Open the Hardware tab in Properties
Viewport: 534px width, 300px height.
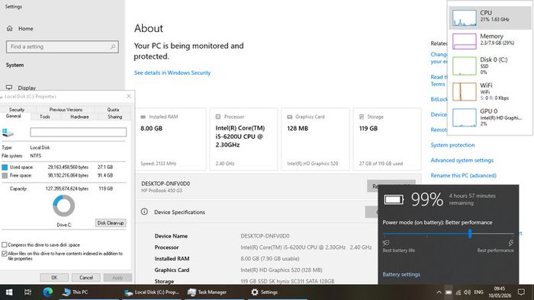(79, 116)
